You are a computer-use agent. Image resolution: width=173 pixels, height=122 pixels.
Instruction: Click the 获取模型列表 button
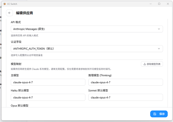(152, 64)
